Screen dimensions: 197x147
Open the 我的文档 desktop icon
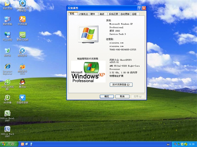7,4
